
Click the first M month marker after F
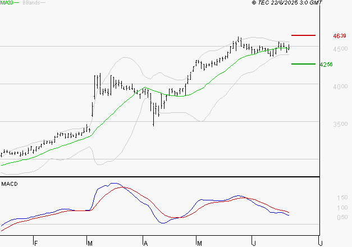(90, 243)
